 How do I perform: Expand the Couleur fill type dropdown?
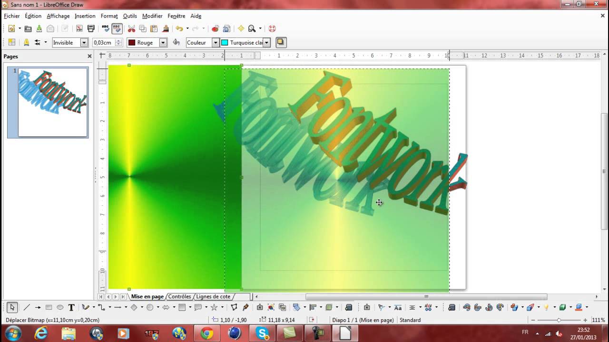(x=215, y=42)
